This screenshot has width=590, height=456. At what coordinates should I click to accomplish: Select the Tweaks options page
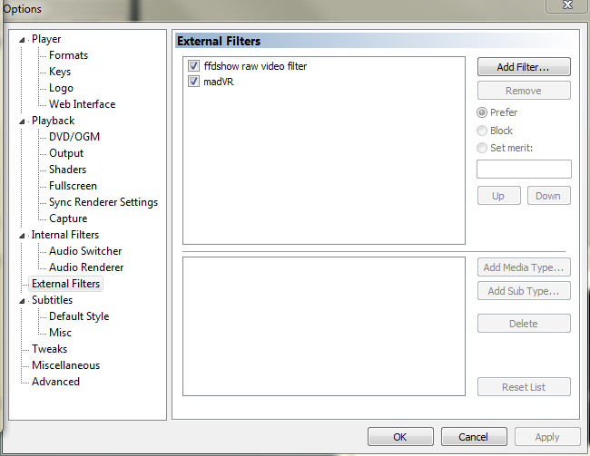[x=49, y=349]
